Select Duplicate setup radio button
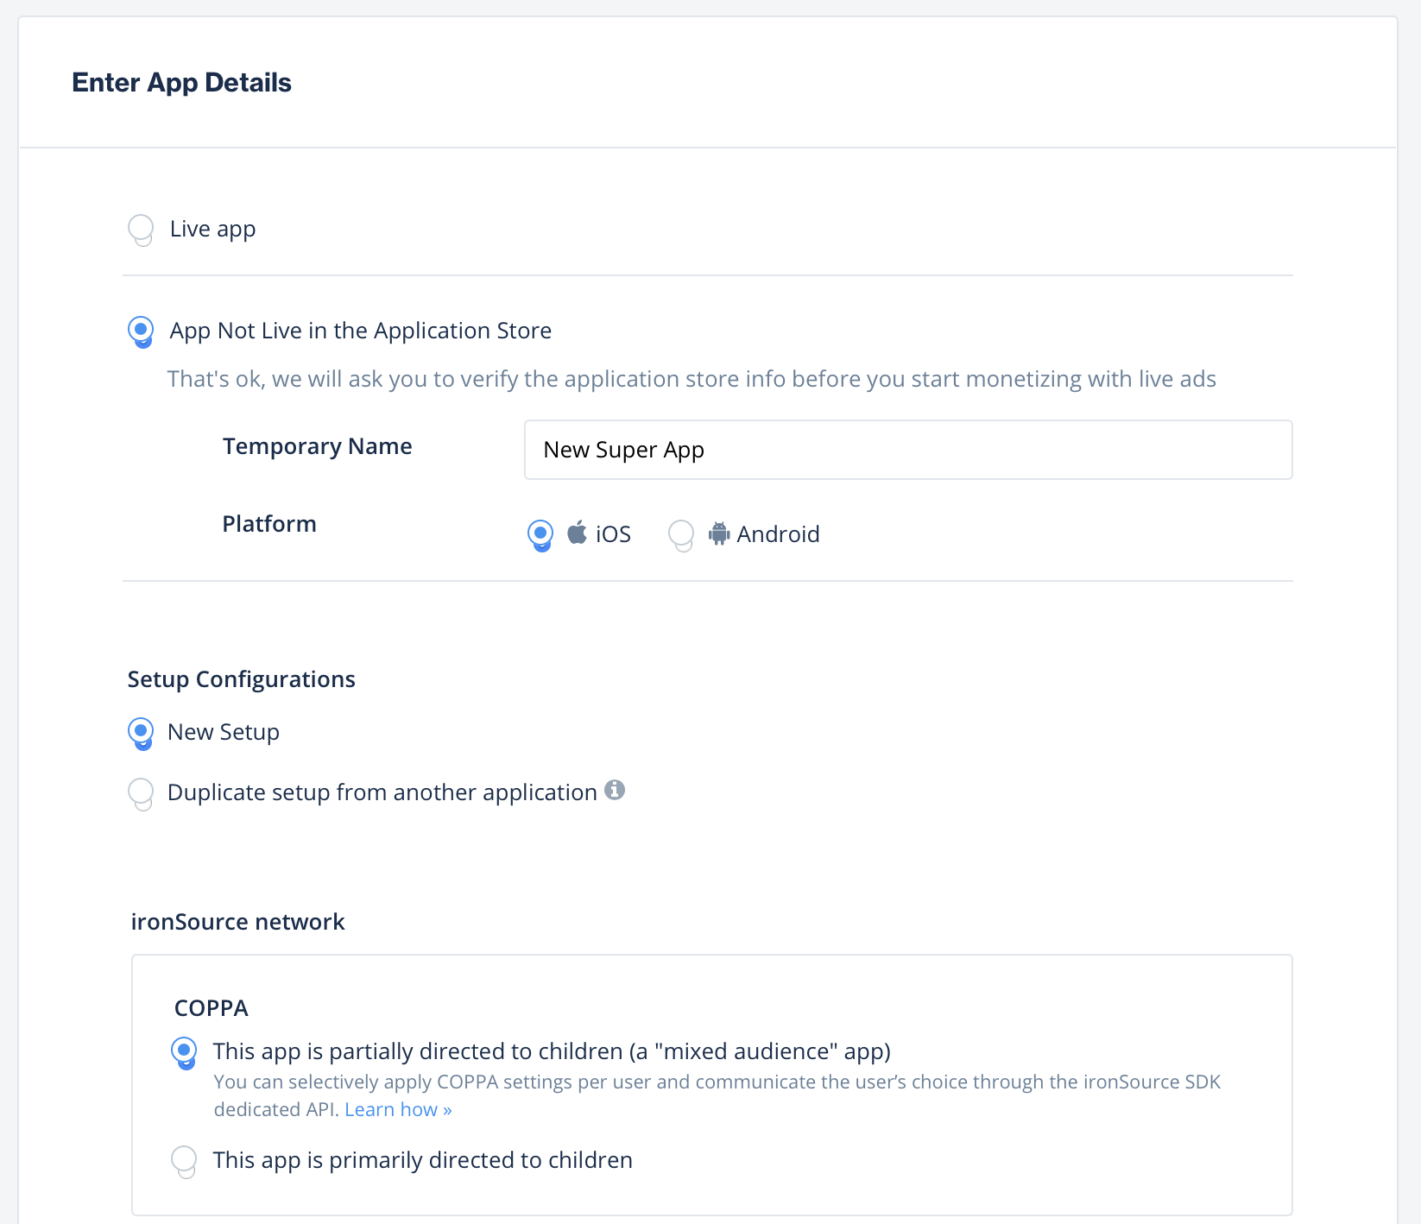Screen dimensions: 1421x1224 [141, 792]
